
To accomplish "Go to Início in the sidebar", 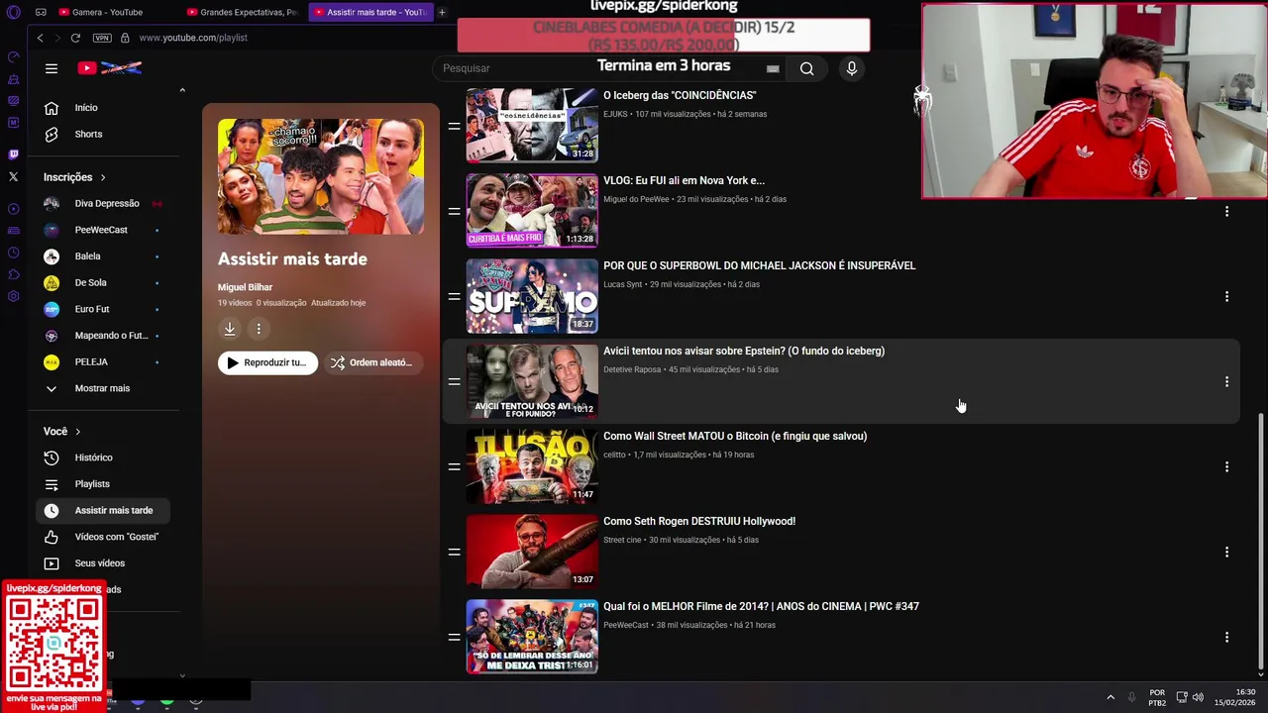I will point(102,108).
